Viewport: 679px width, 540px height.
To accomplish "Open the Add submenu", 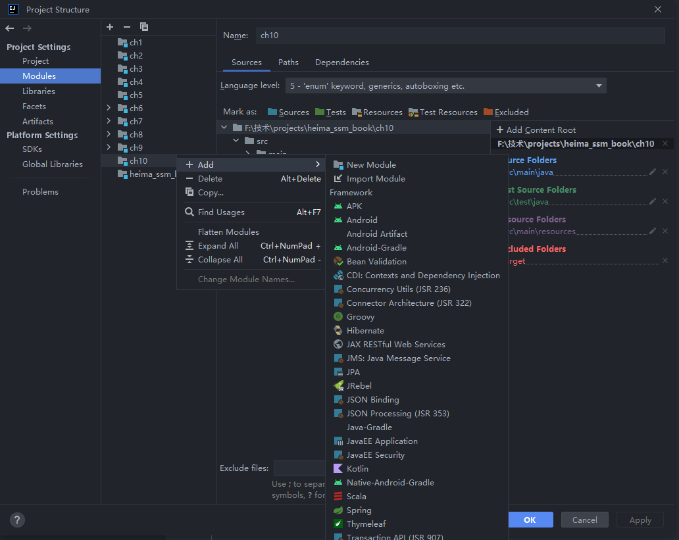I will [x=252, y=164].
